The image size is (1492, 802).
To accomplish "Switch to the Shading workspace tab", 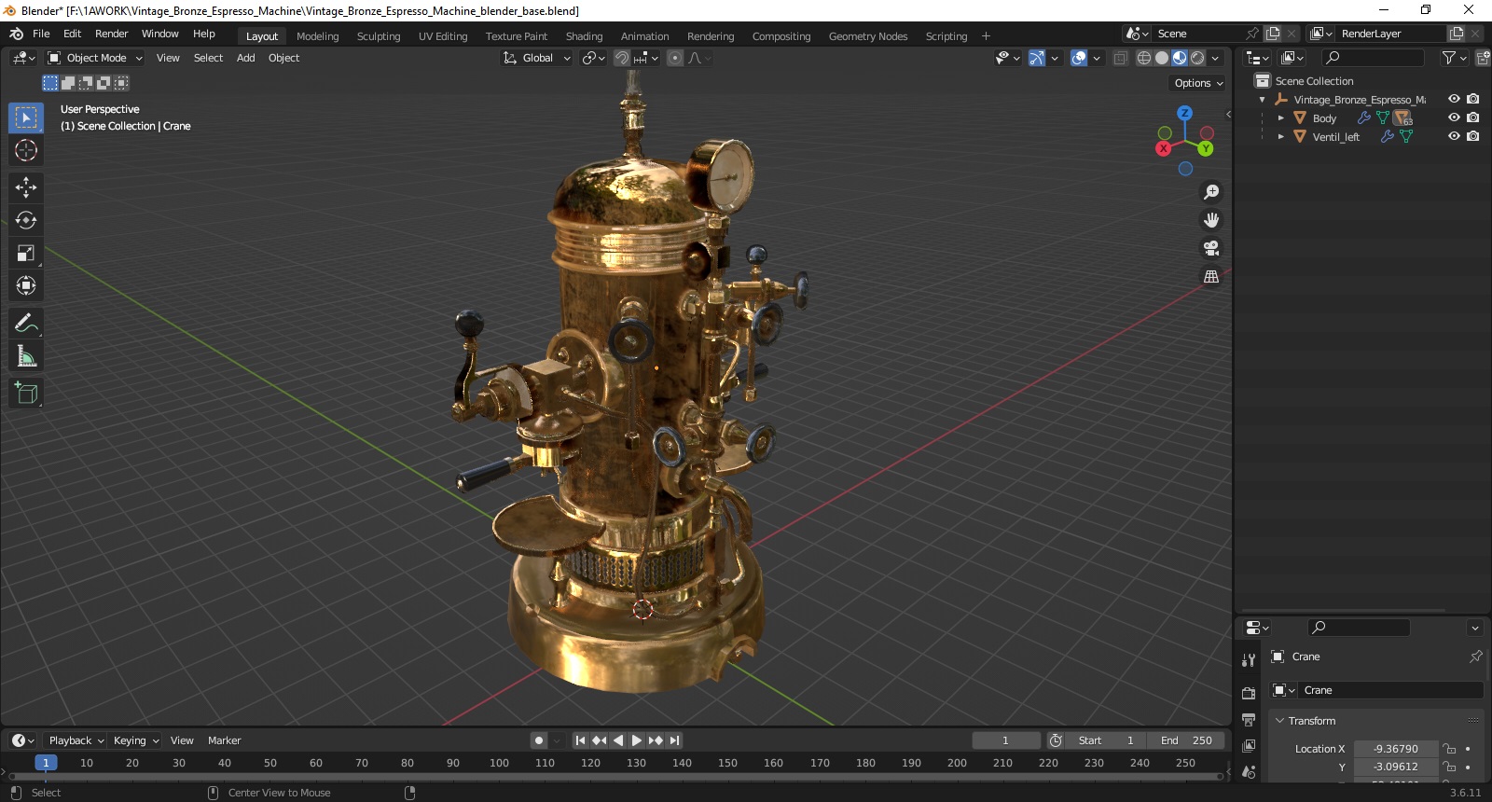I will pyautogui.click(x=584, y=36).
